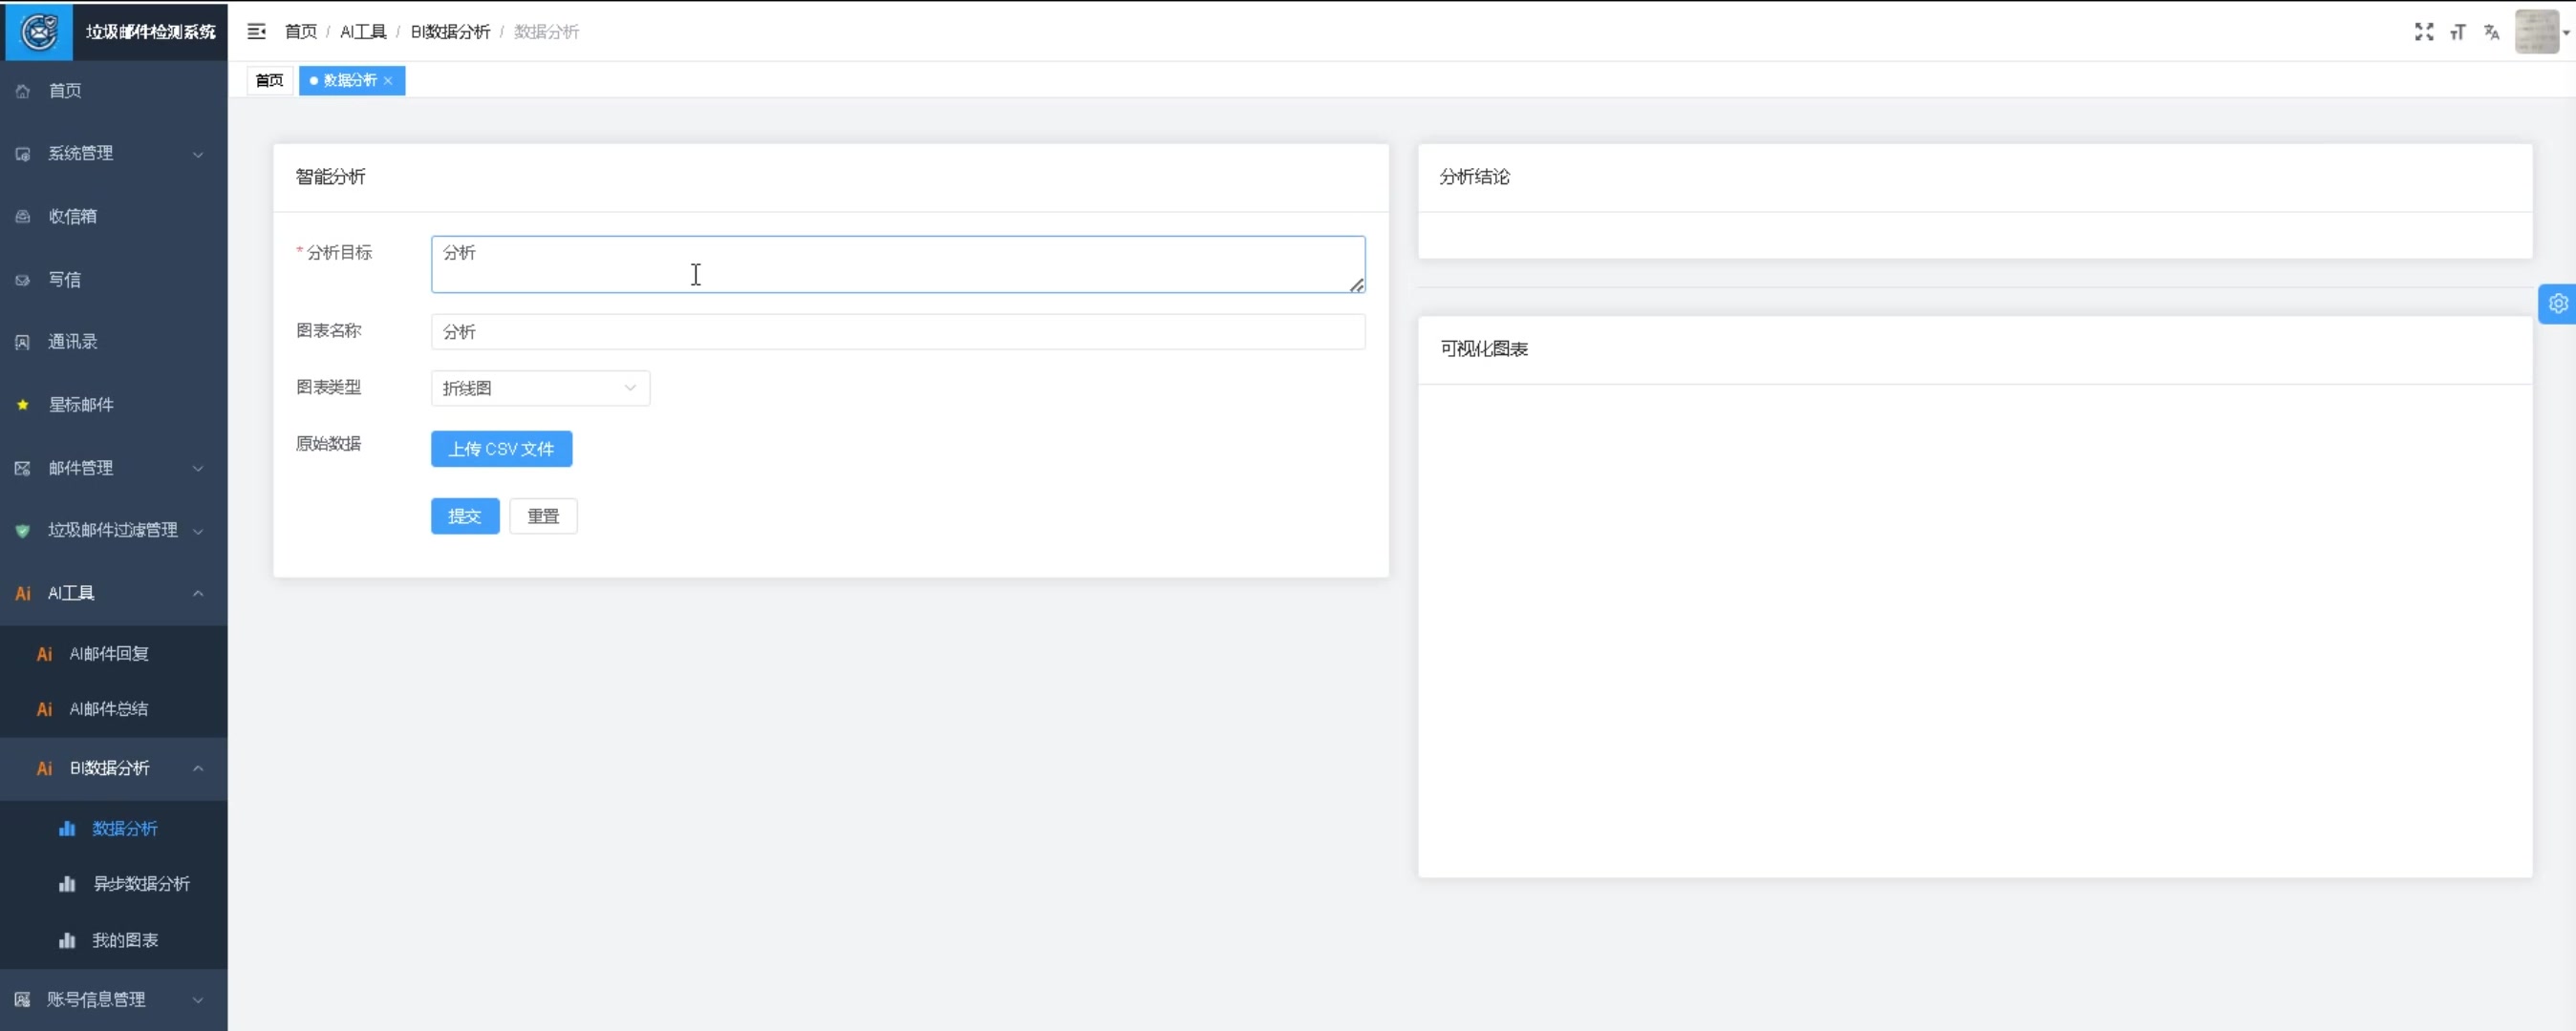Toggle the sidebar collapse hamburger icon
Viewport: 2576px width, 1031px height.
click(x=256, y=32)
